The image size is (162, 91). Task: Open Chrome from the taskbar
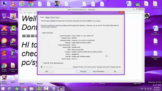point(24,89)
